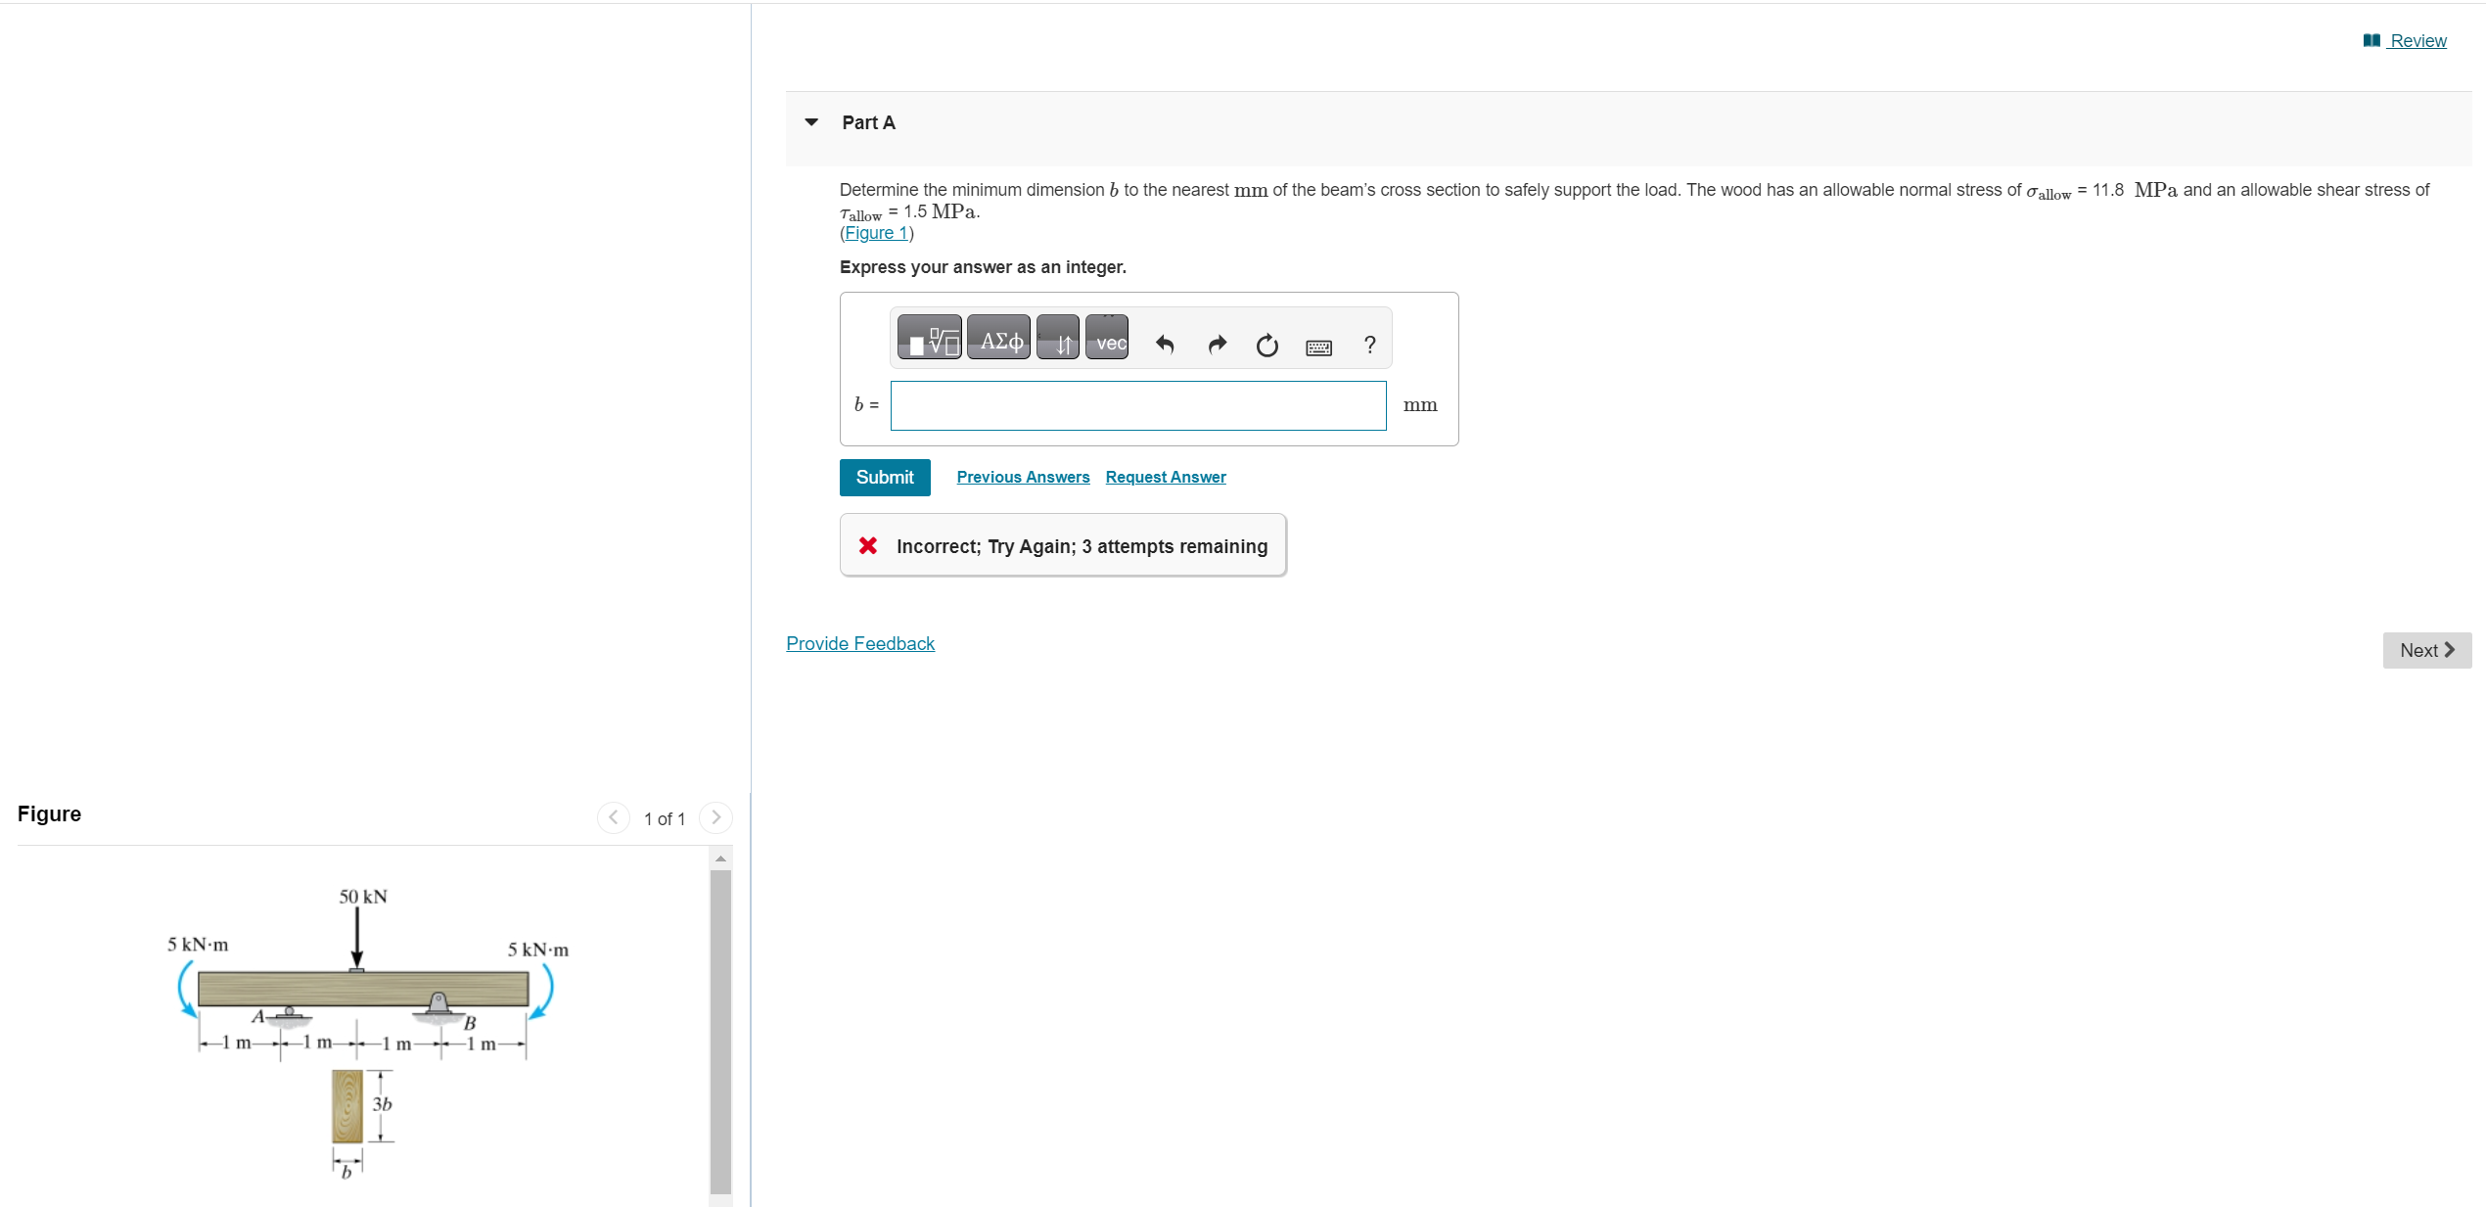Collapse the Part A section
Screen dimensions: 2486x1207
click(811, 121)
